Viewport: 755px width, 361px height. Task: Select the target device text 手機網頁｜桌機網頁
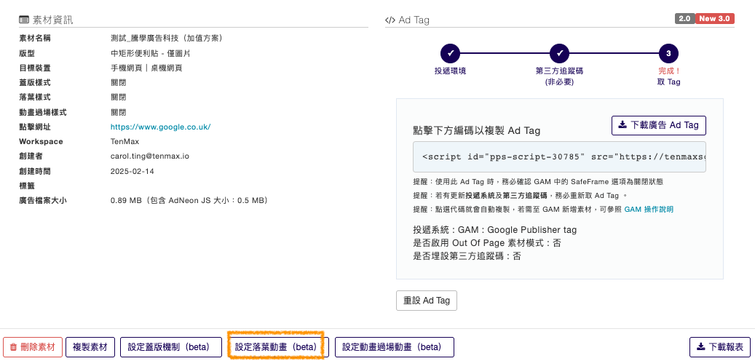[x=146, y=68]
